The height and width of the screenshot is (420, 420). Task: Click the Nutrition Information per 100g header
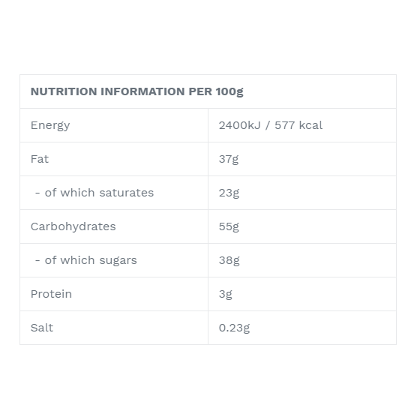pos(136,91)
